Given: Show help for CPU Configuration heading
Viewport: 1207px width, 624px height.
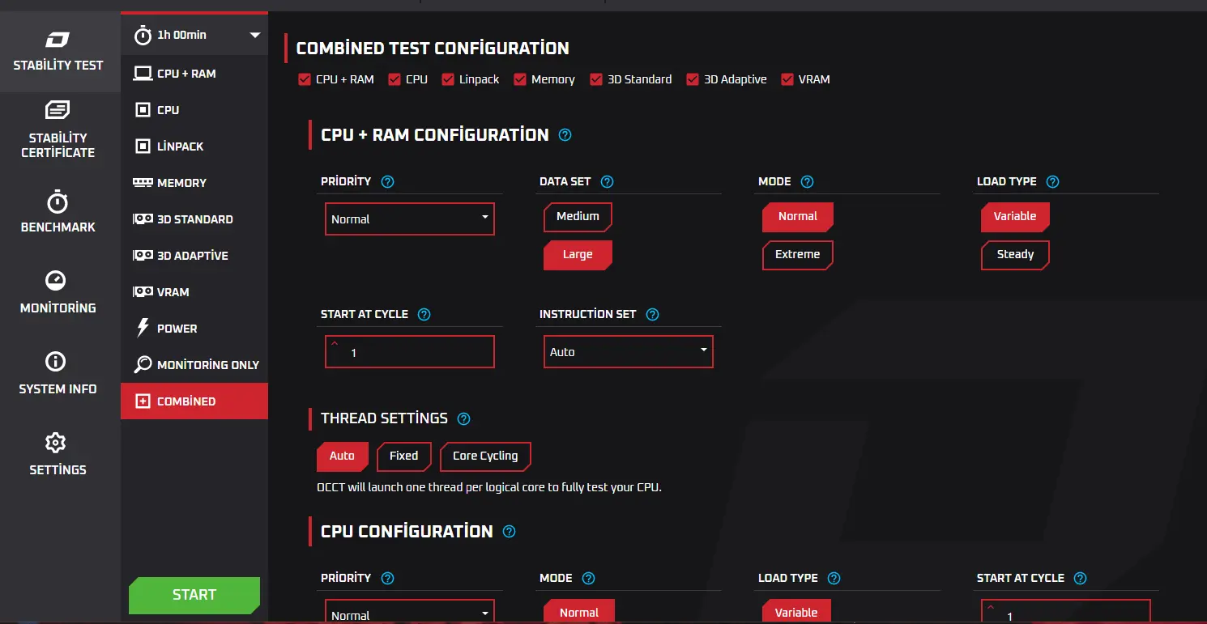Looking at the screenshot, I should (x=509, y=532).
